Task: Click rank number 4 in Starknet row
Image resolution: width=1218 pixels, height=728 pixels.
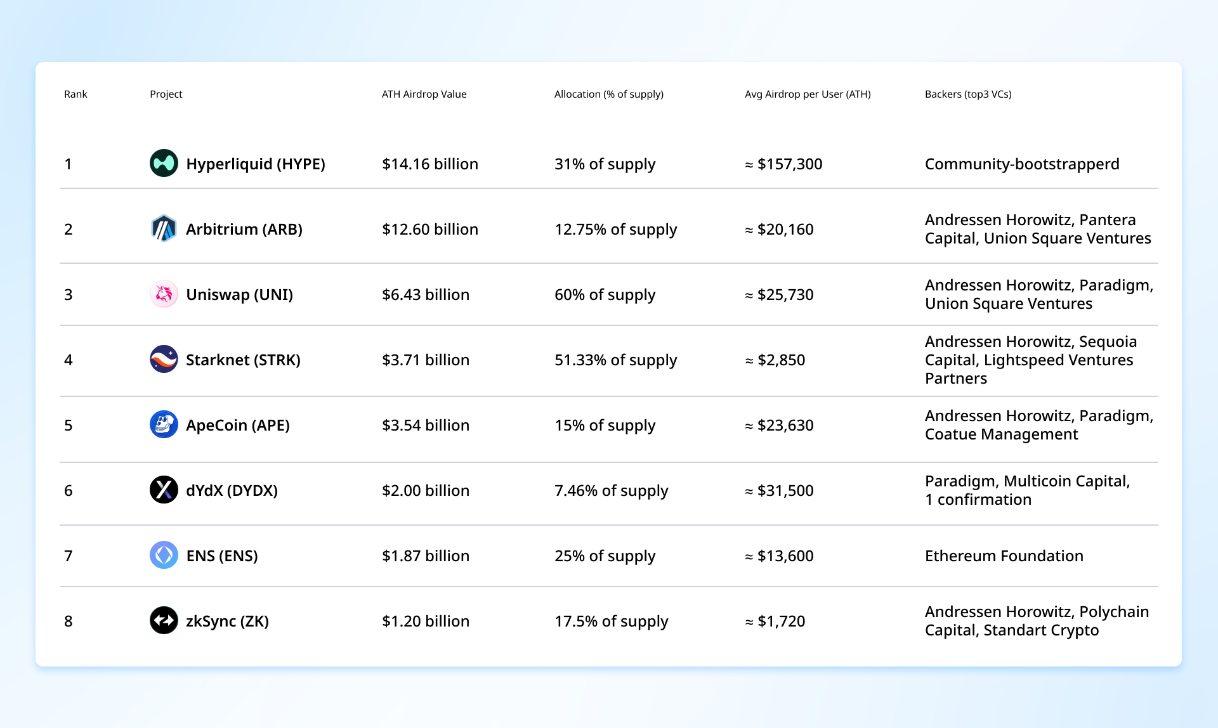Action: point(69,360)
